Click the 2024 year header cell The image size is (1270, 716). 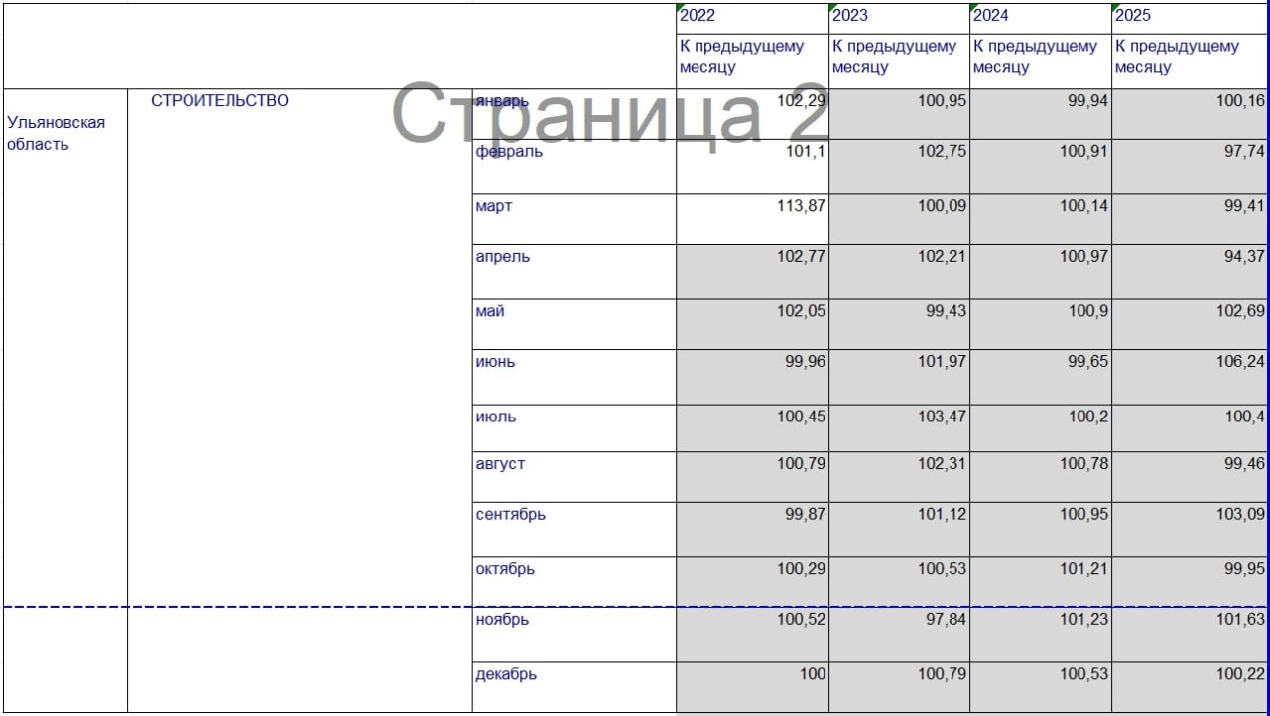1040,16
